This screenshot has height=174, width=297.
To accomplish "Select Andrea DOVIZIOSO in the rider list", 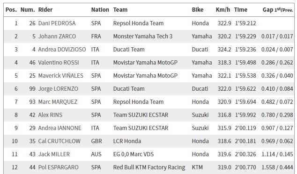I will tap(62, 50).
